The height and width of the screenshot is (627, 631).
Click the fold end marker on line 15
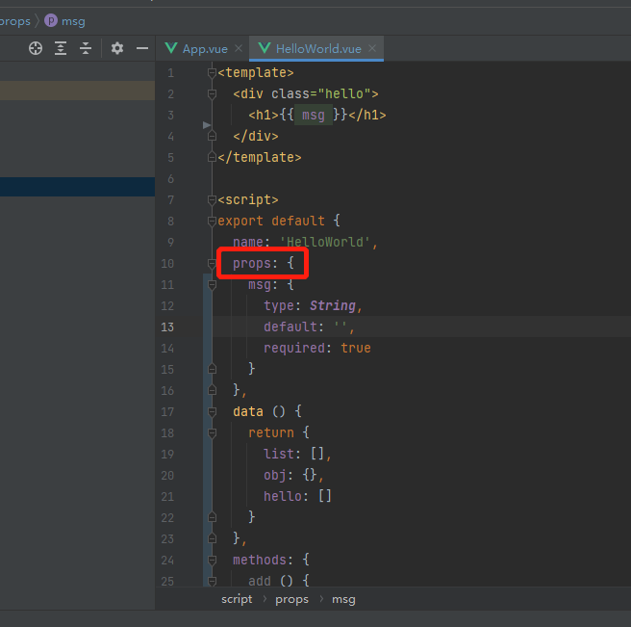tap(212, 370)
